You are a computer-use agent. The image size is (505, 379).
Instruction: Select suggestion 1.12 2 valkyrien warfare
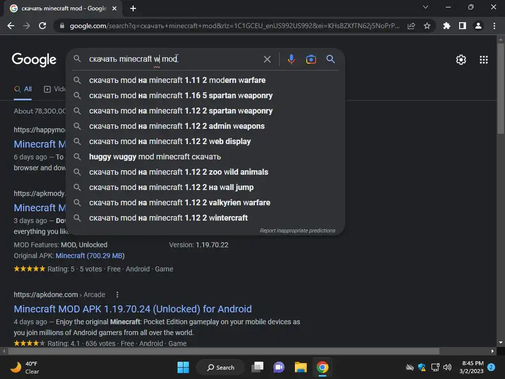tap(205, 203)
